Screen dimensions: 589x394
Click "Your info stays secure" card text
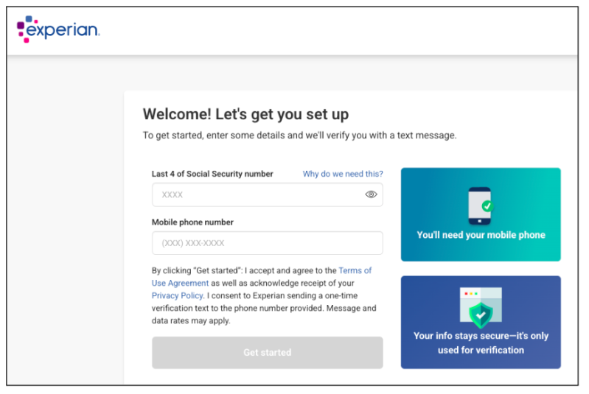[x=481, y=342]
